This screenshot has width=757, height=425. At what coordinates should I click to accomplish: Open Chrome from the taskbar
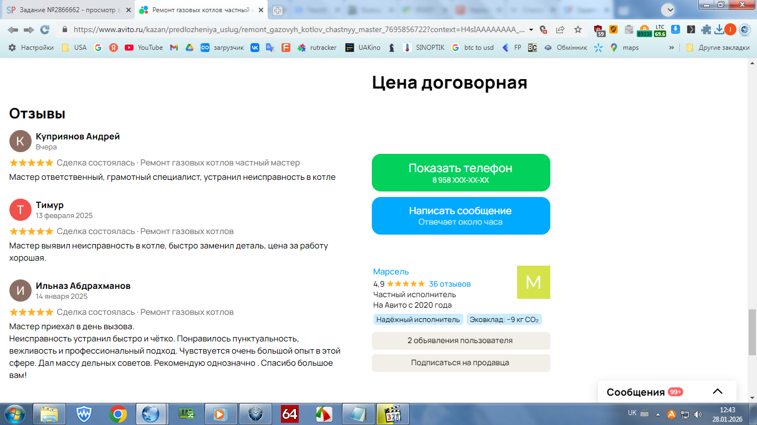coord(117,414)
